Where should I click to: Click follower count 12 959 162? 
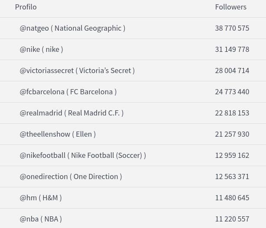coord(232,155)
